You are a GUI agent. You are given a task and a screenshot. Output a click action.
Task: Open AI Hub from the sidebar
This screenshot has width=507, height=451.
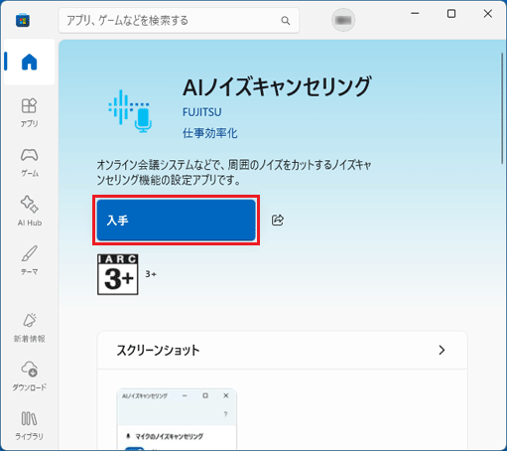pos(29,212)
